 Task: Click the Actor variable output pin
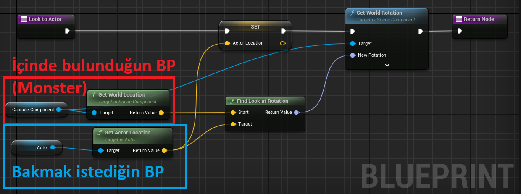point(53,147)
